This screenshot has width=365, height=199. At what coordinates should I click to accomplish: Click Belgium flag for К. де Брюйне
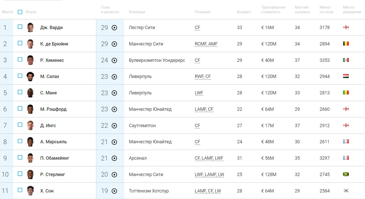pyautogui.click(x=346, y=44)
